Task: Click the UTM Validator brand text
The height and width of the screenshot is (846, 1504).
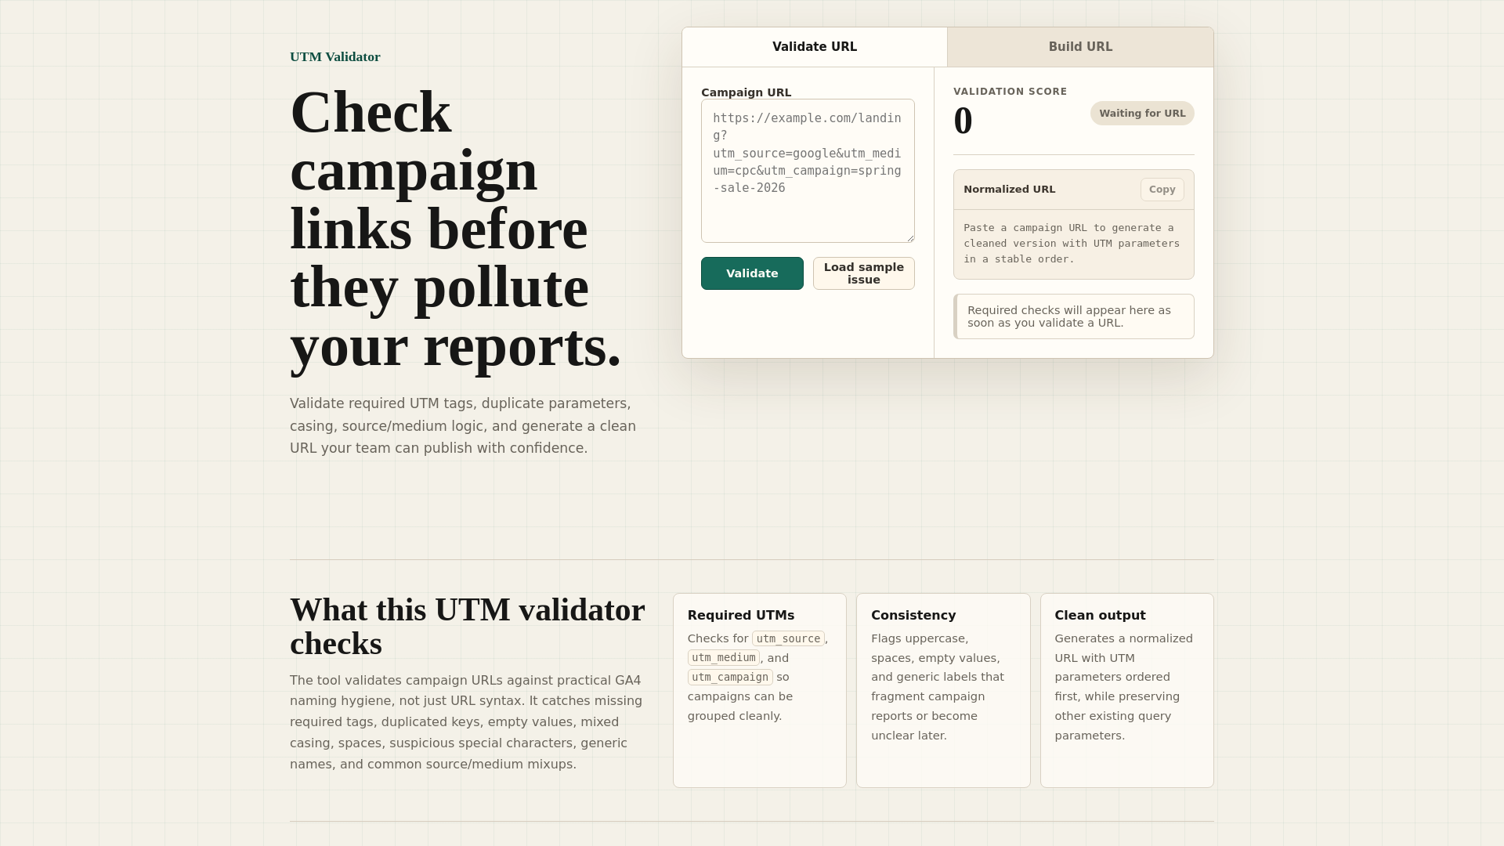Action: (x=335, y=57)
